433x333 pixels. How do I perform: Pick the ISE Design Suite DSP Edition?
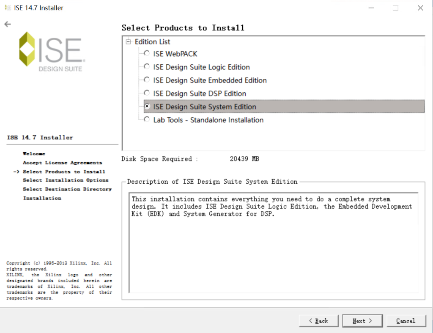pos(147,93)
